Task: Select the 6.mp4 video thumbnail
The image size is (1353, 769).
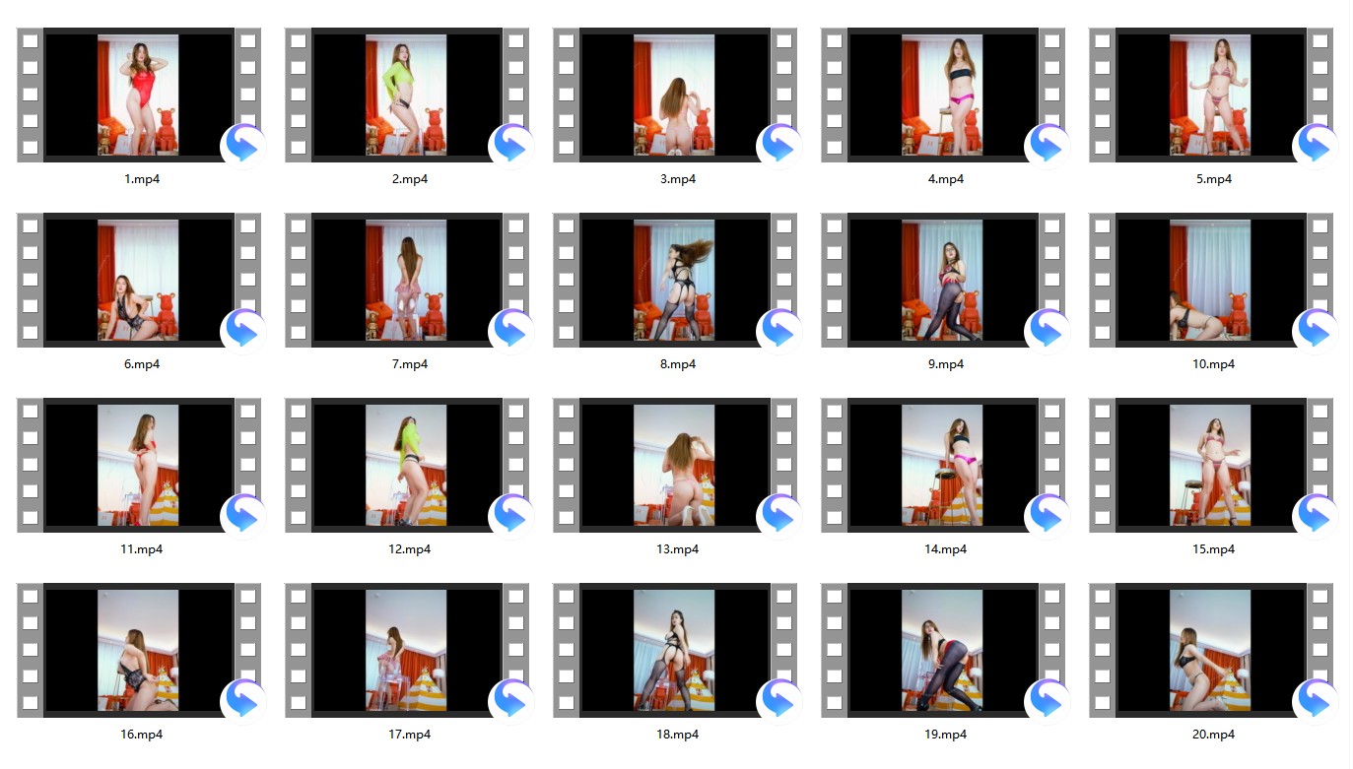Action: point(139,280)
